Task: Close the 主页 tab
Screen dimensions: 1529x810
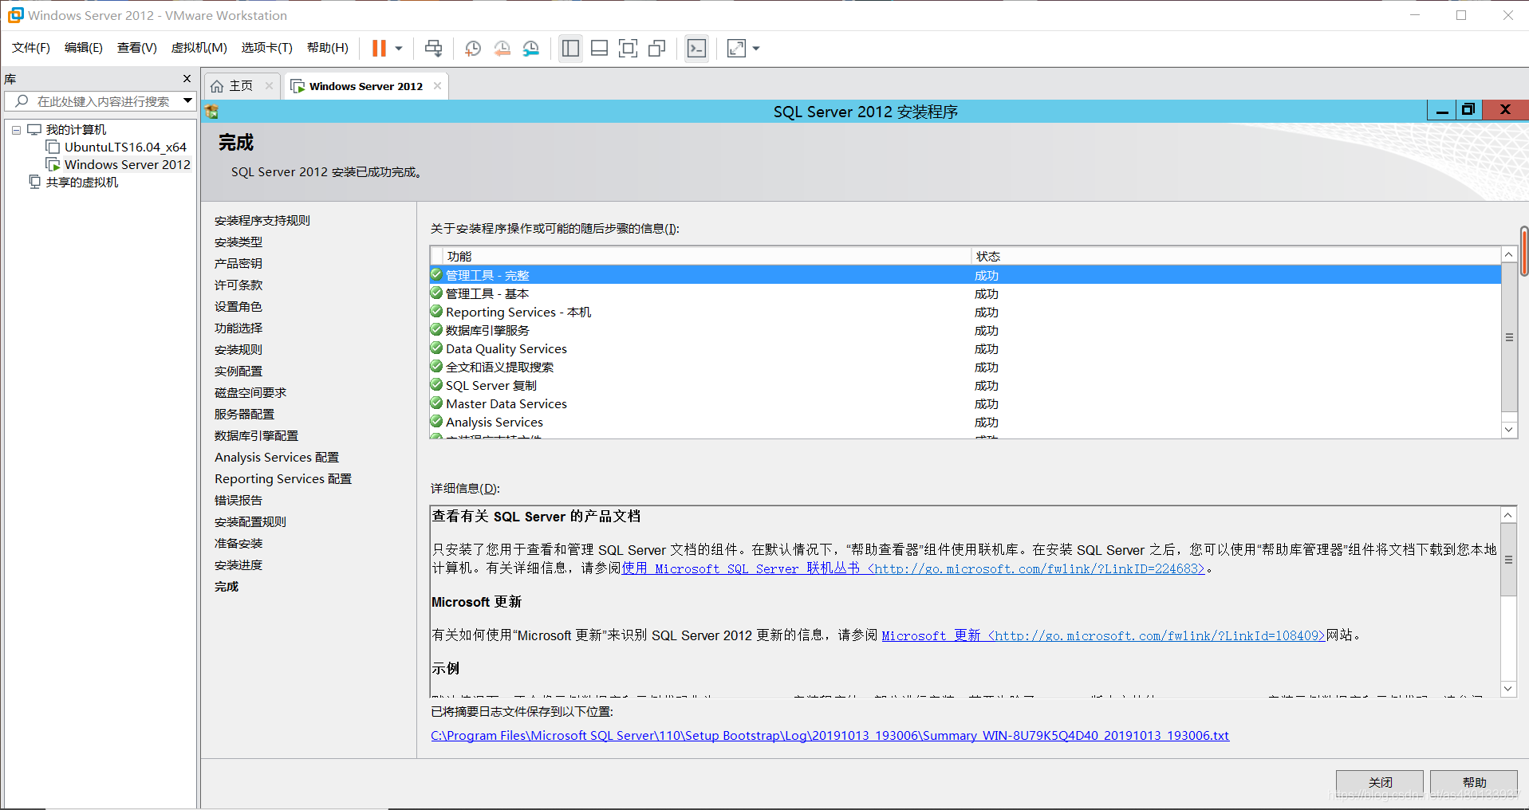Action: [x=269, y=86]
